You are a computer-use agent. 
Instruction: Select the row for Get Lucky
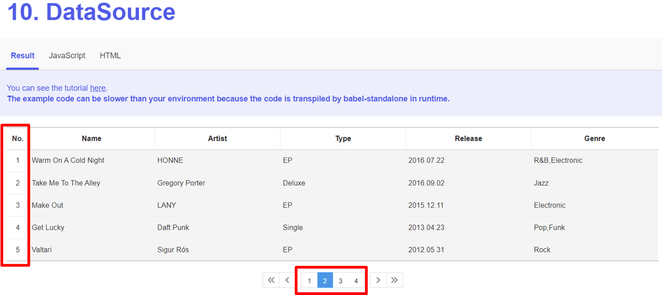click(x=182, y=227)
